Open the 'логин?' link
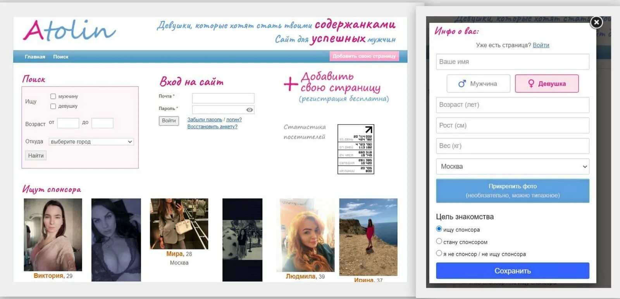The image size is (620, 299). [x=234, y=120]
